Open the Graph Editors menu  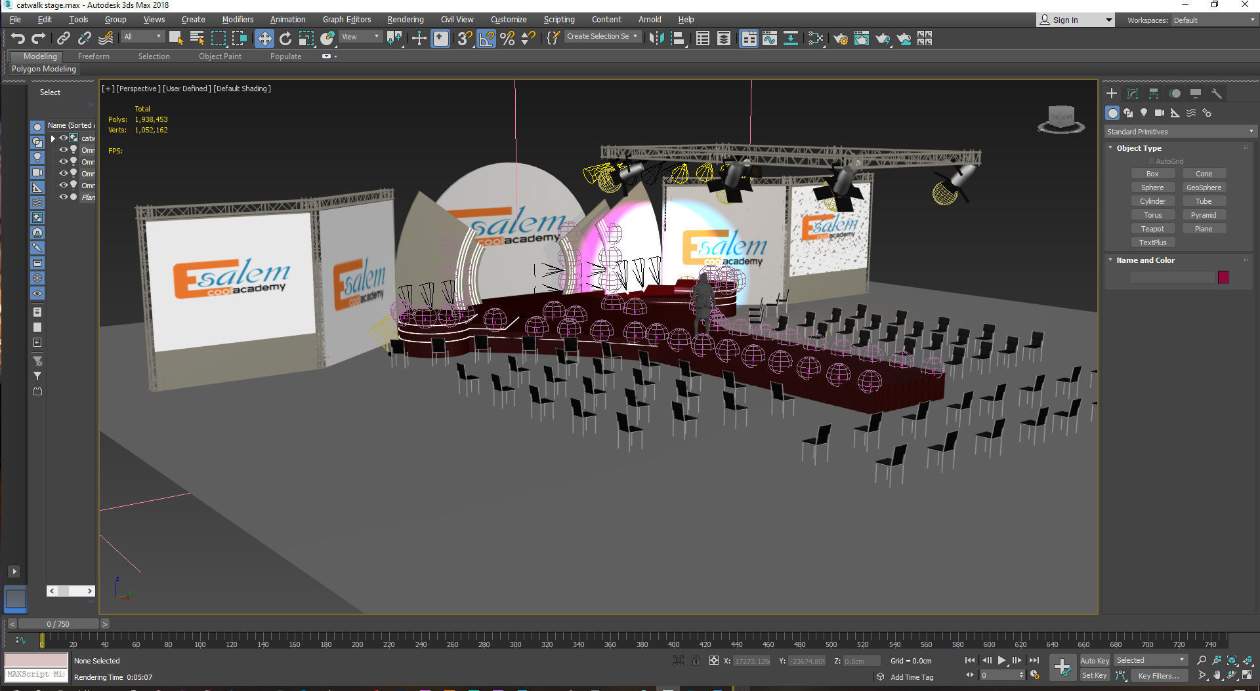[346, 20]
